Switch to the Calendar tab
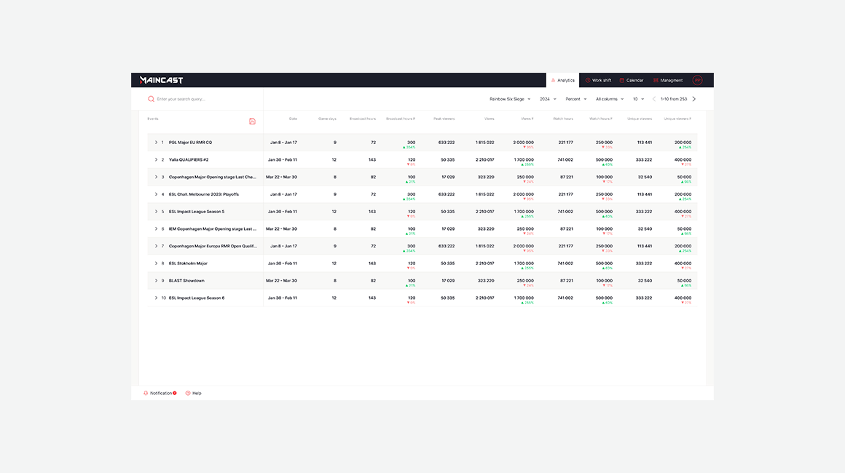The height and width of the screenshot is (473, 845). click(632, 80)
